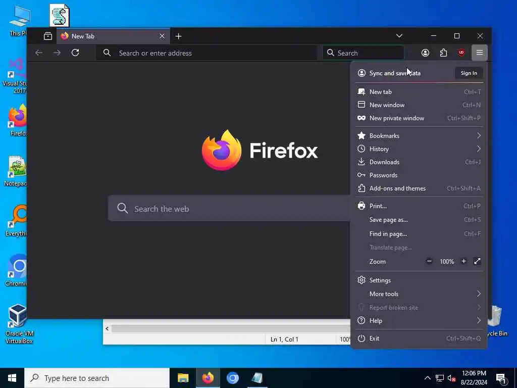Open the extensions puzzle icon
Viewport: 517px width, 388px height.
pos(443,53)
